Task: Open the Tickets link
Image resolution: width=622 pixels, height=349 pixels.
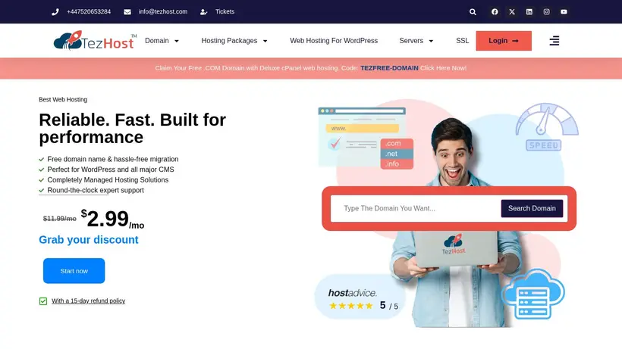Action: 225,12
